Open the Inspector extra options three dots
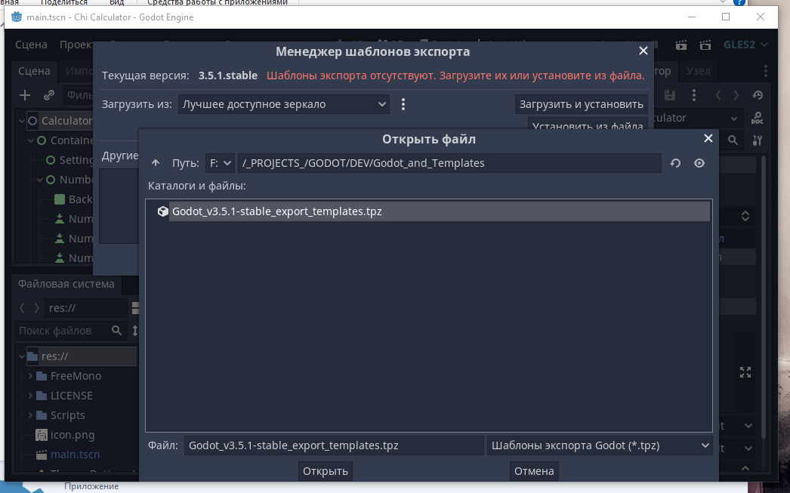This screenshot has height=493, width=790. click(x=694, y=95)
